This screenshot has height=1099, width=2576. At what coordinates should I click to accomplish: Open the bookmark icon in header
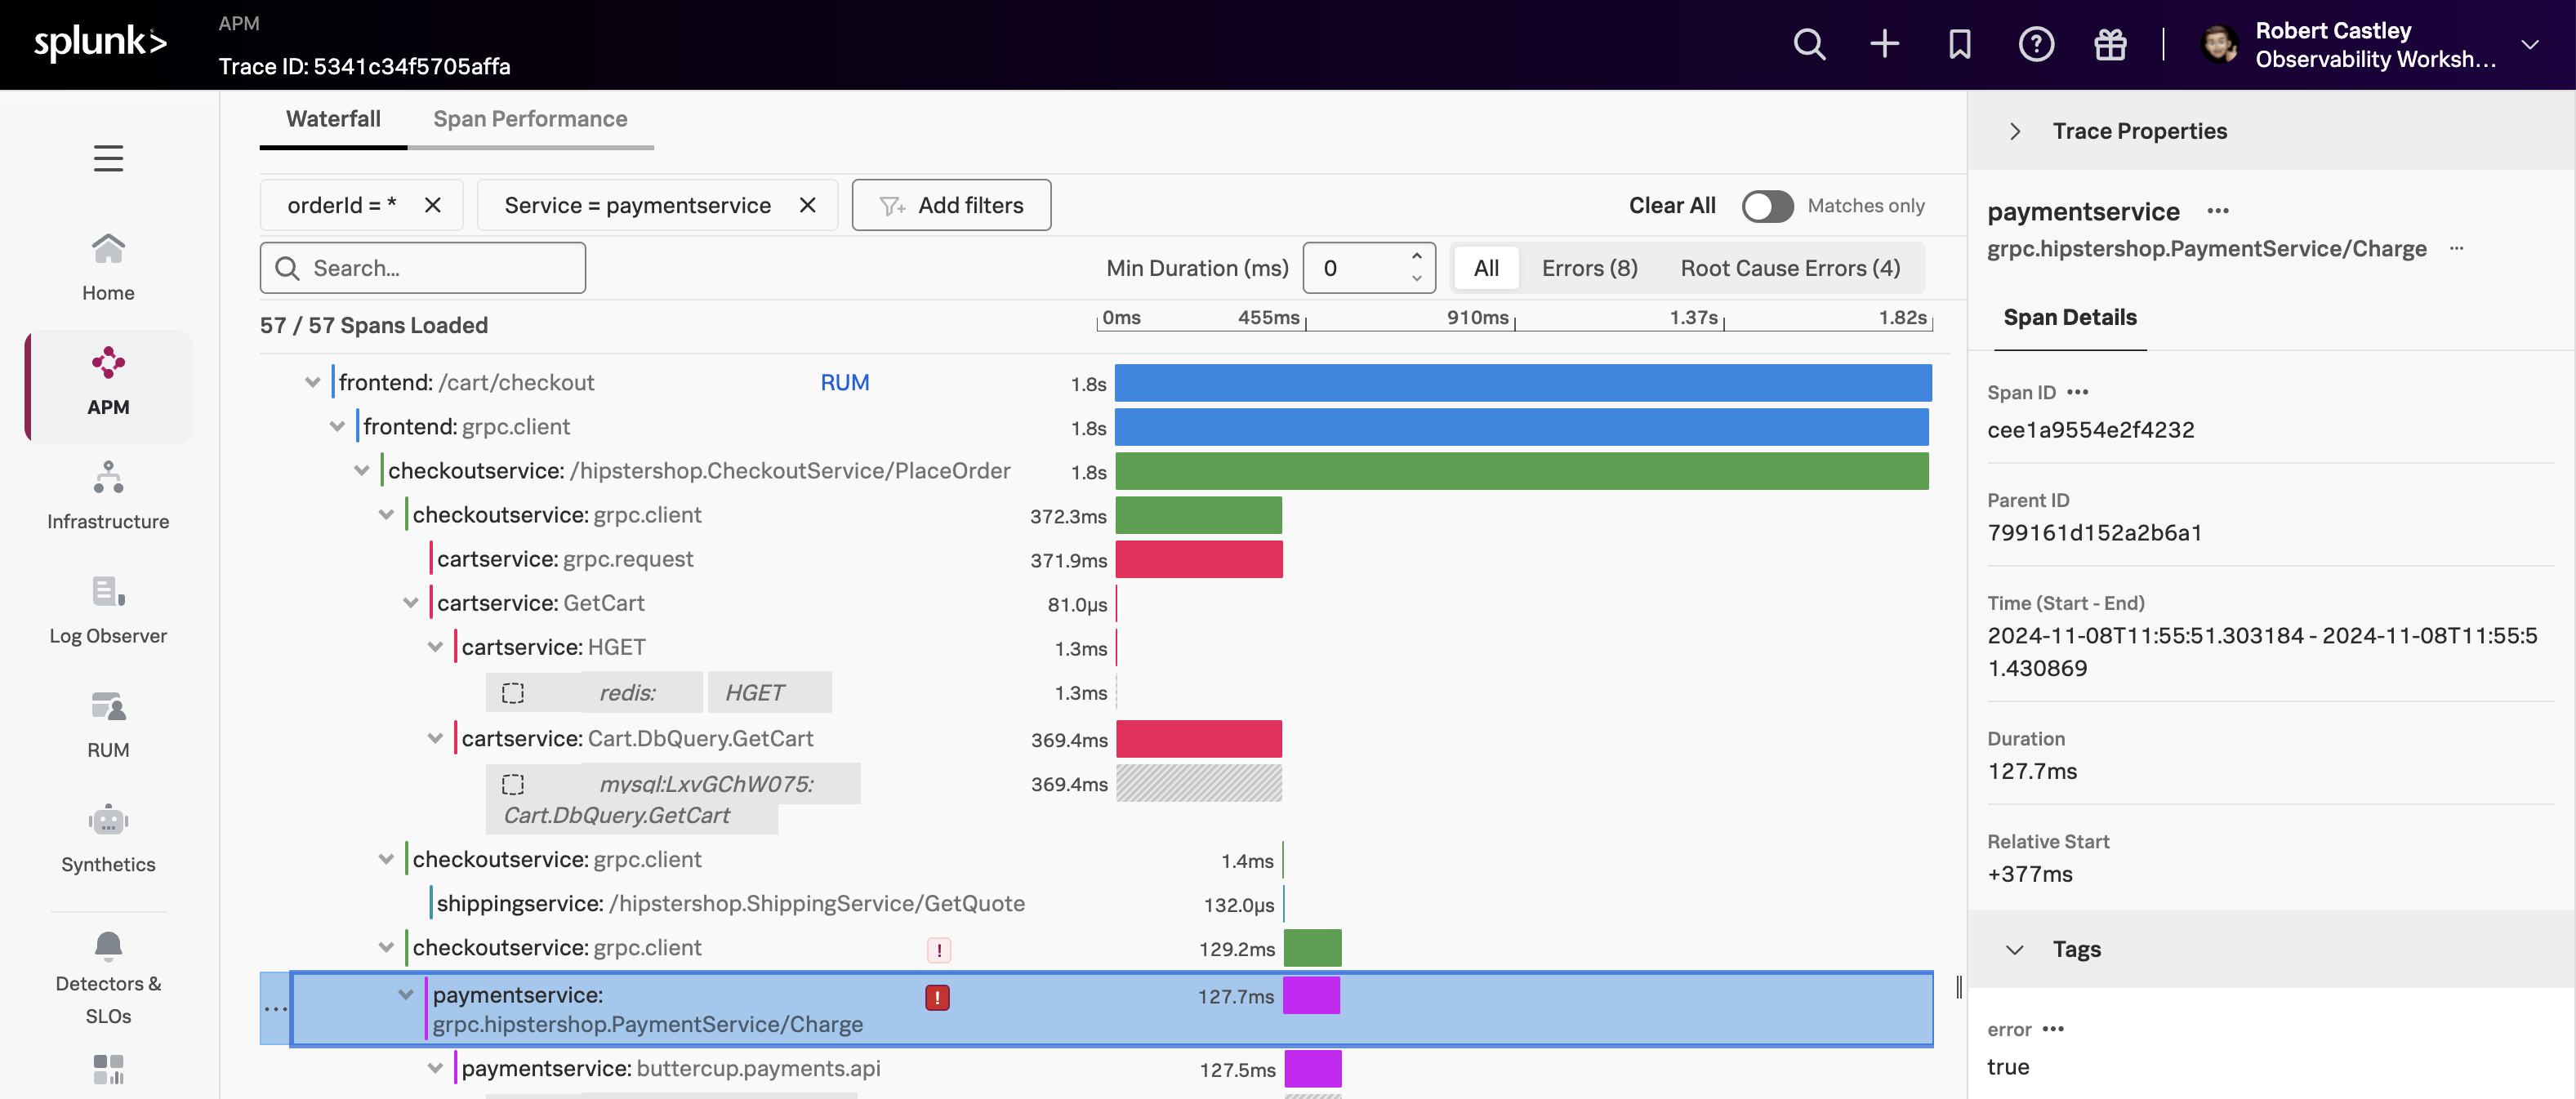click(x=1959, y=44)
